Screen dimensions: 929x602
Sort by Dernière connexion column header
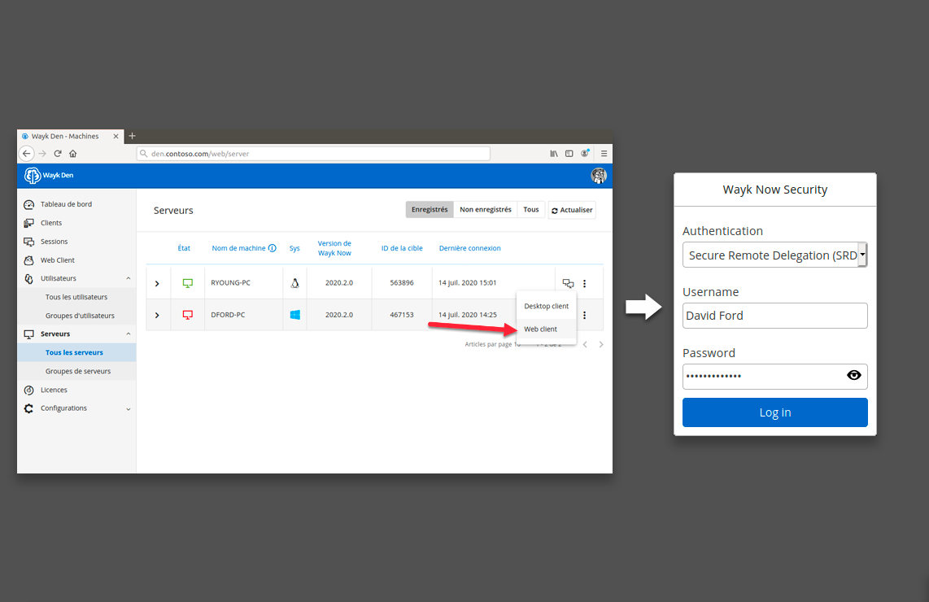(x=470, y=248)
